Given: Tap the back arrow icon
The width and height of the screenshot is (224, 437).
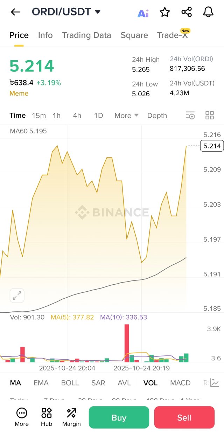Looking at the screenshot, I should 15,12.
